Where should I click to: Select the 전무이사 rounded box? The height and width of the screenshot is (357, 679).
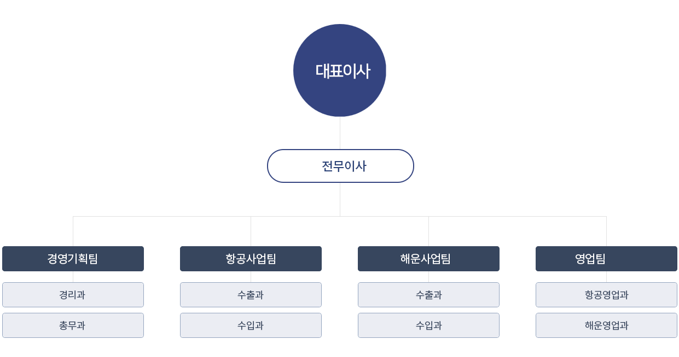[x=340, y=166]
